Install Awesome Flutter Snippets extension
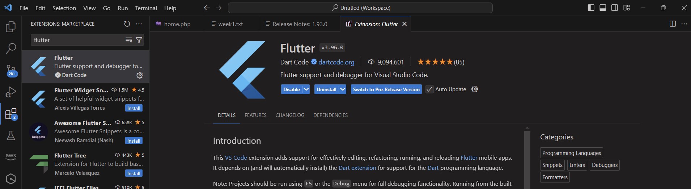Image resolution: width=691 pixels, height=189 pixels. point(133,141)
